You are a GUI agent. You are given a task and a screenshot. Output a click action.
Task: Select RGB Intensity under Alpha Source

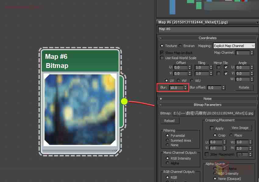215,174
